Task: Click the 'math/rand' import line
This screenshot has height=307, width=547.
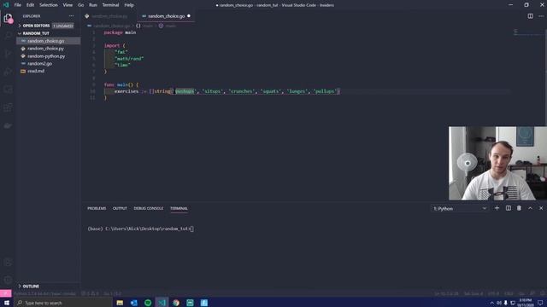Action: point(129,59)
